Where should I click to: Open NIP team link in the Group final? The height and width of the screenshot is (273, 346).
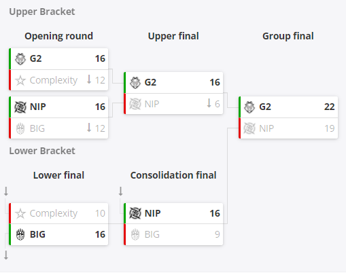click(266, 128)
